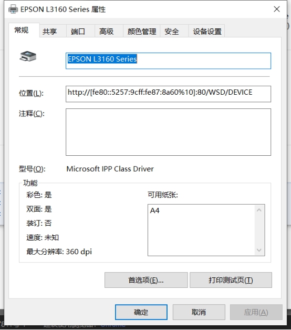Viewport: 291px width, 330px height.
Task: Click 打印测试页 to print test page
Action: 231,280
